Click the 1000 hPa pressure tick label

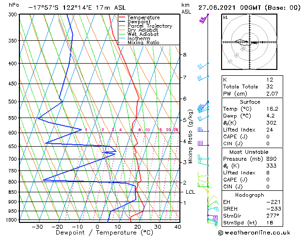click(13, 220)
